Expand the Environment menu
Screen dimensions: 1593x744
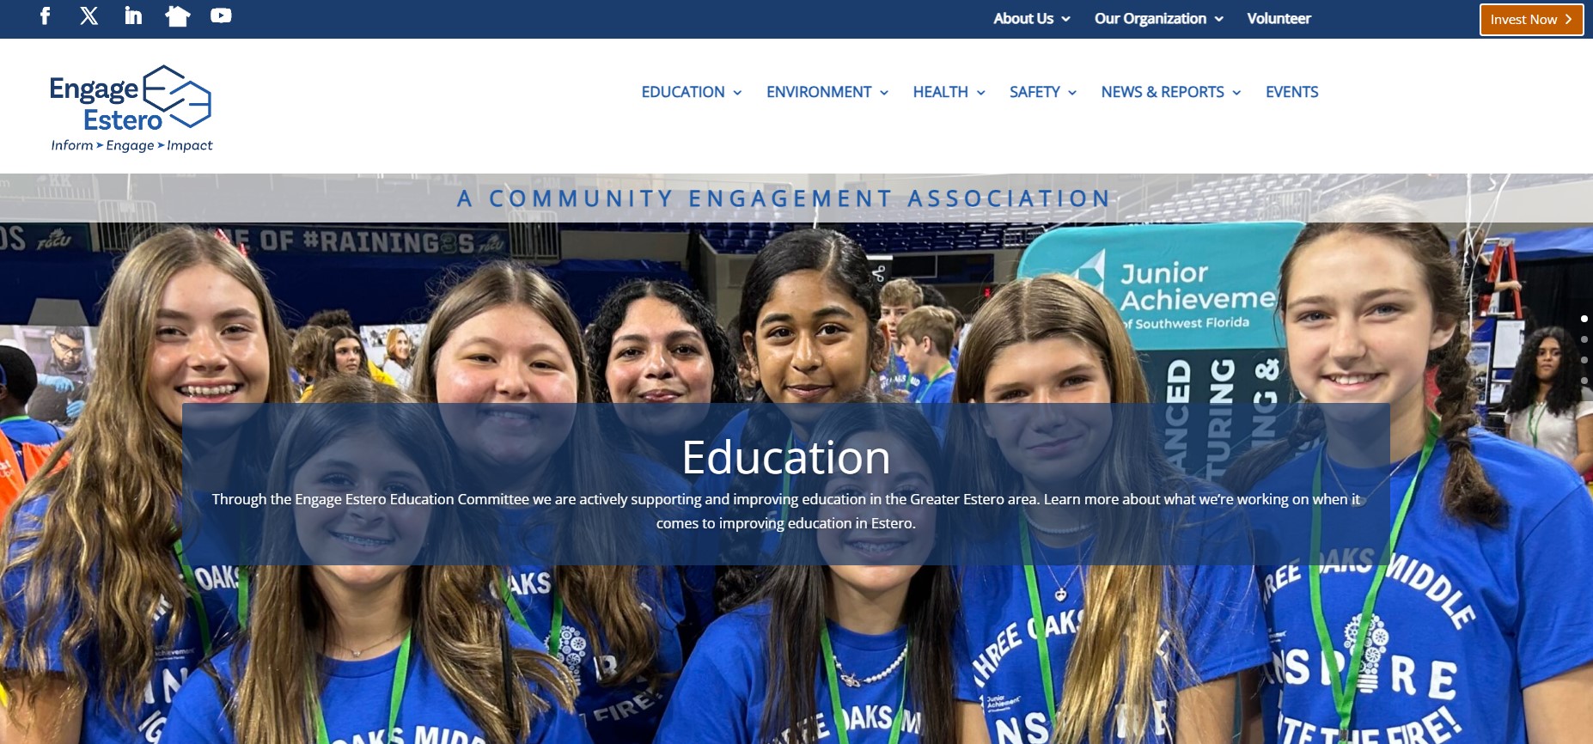[x=827, y=92]
